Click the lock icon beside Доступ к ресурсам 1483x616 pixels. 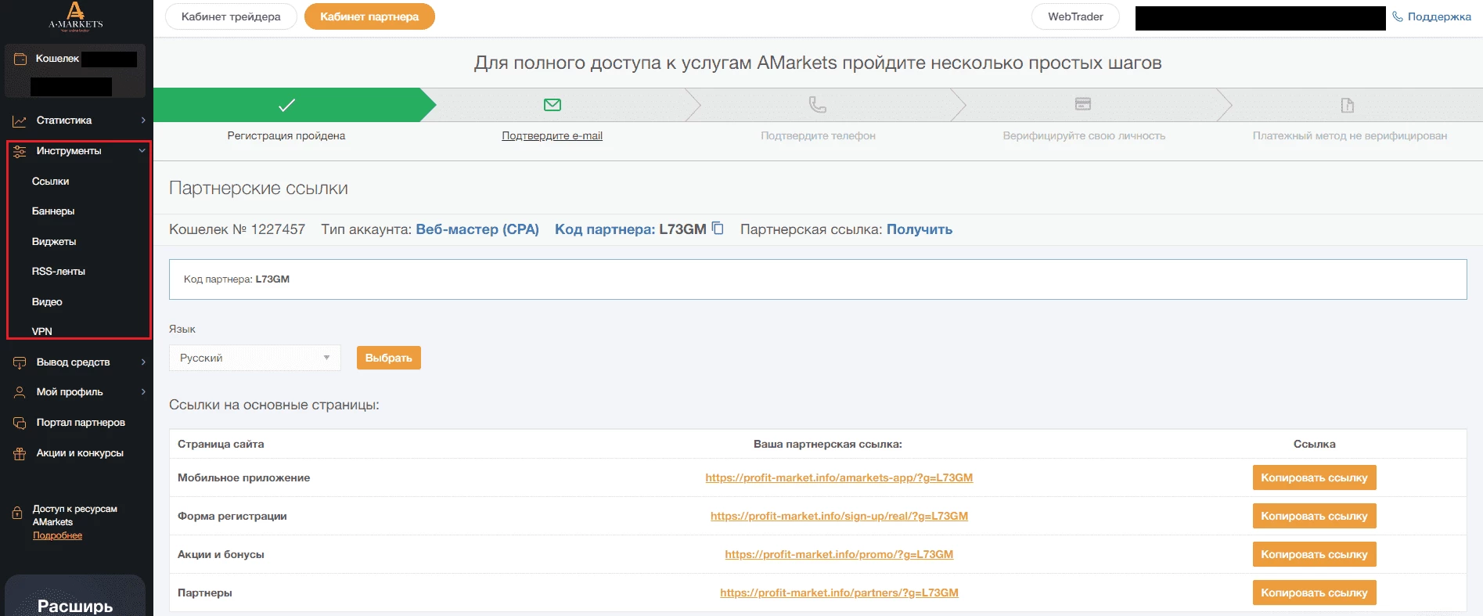[x=17, y=513]
